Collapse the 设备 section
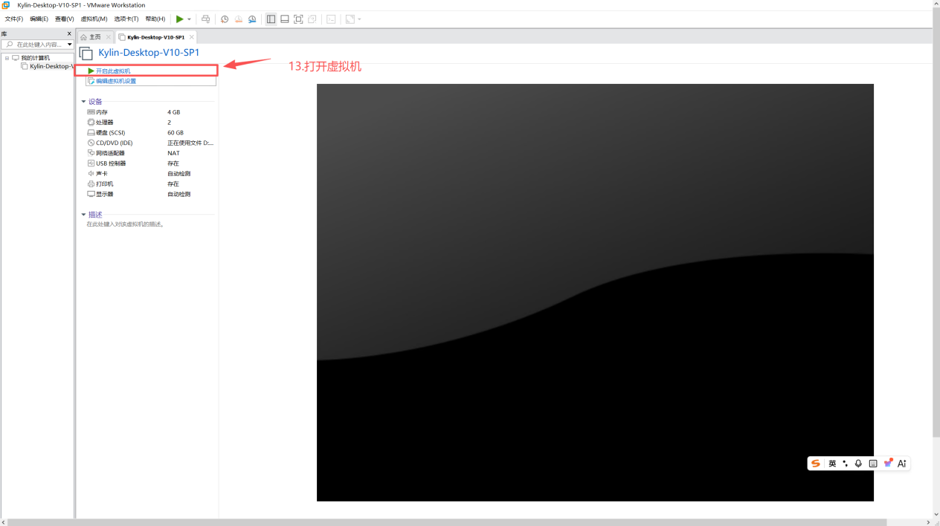Viewport: 940px width, 526px height. point(83,102)
